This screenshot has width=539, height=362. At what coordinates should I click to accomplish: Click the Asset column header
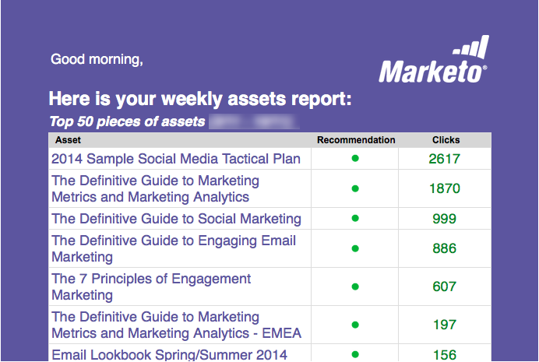(69, 140)
